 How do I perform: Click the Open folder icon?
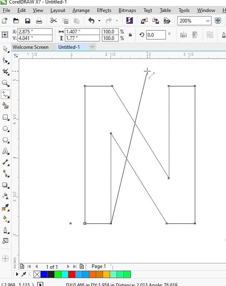pos(16,20)
